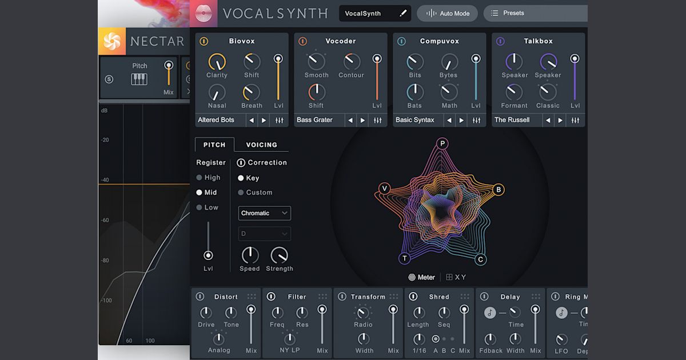Switch to the XY pad view icon
Screen dimensions: 686x360
[x=449, y=277]
